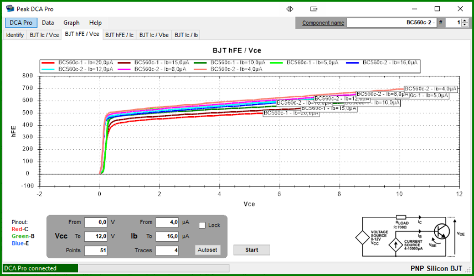Click the Blue-E pinout entry
The image size is (474, 276).
20,243
